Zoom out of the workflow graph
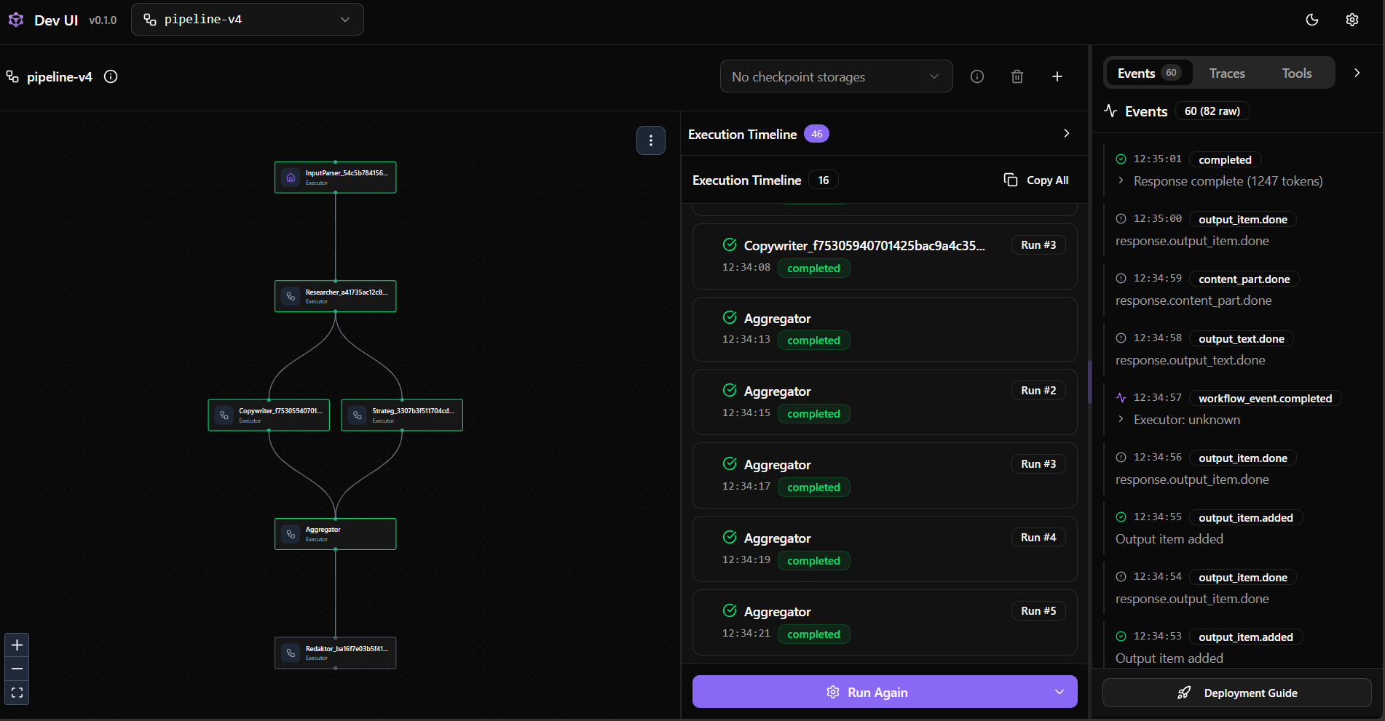Screen dimensions: 1385x721 click(x=17, y=669)
